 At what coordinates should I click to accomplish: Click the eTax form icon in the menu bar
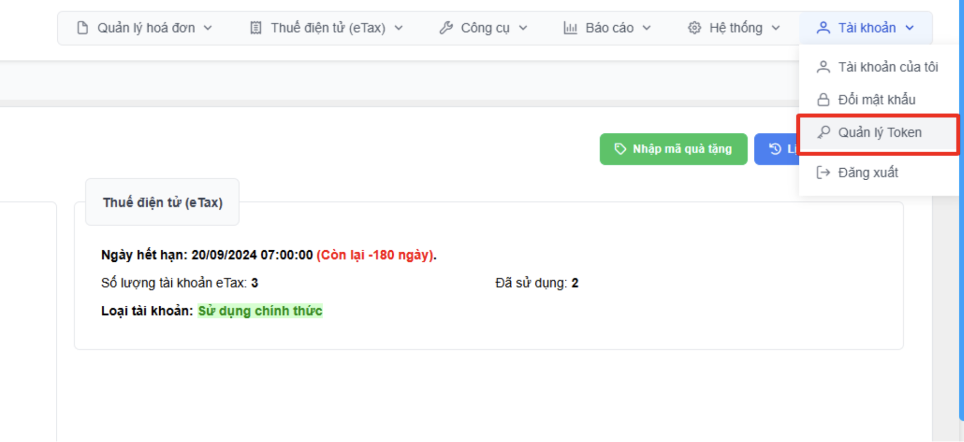tap(256, 28)
